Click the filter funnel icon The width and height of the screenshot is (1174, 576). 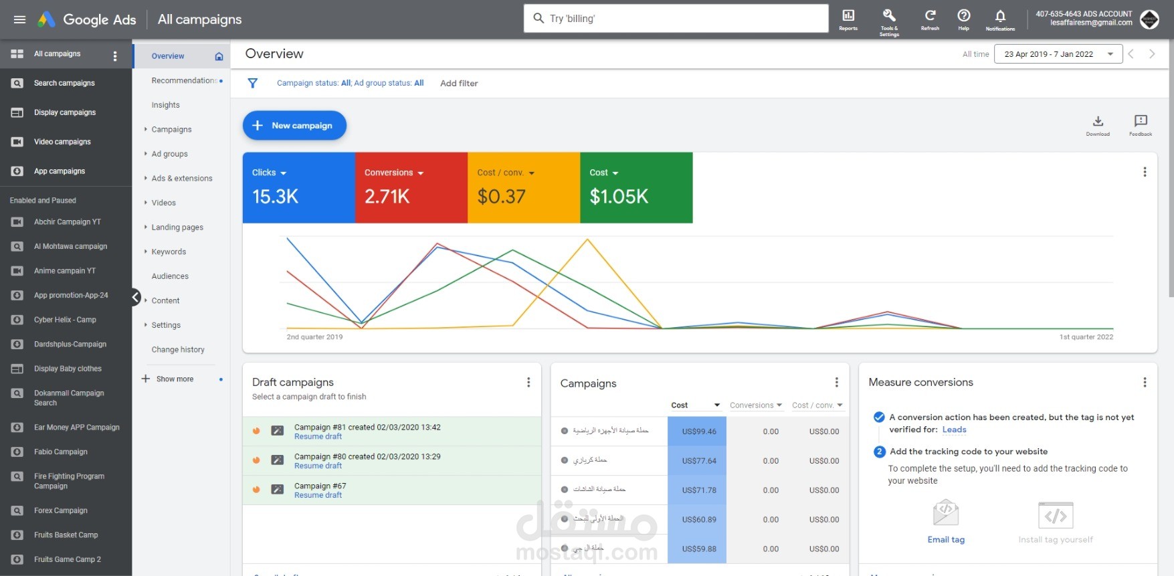click(x=253, y=83)
